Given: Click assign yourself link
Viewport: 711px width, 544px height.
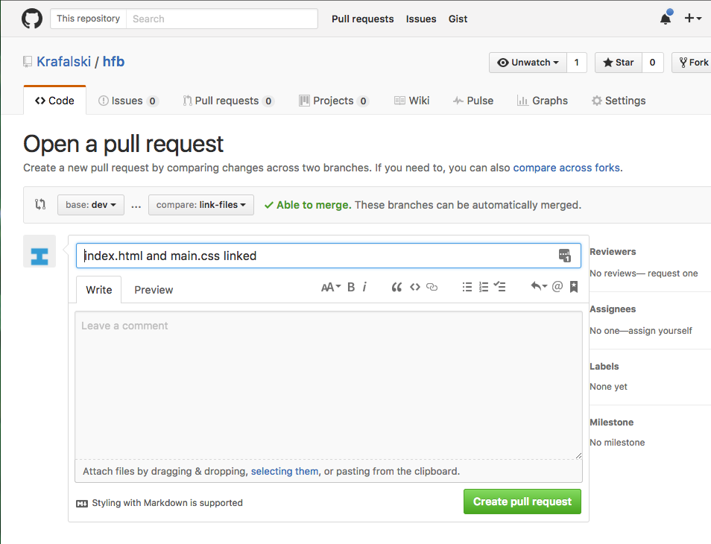Looking at the screenshot, I should (x=660, y=330).
